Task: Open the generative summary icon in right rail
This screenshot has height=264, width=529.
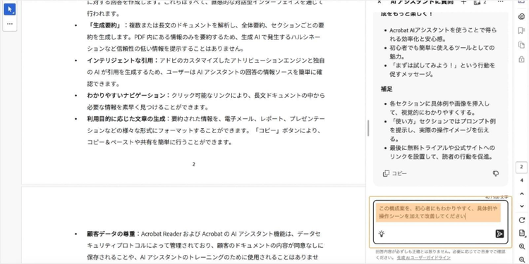Action: tap(521, 16)
